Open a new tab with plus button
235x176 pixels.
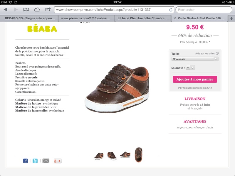point(231,18)
